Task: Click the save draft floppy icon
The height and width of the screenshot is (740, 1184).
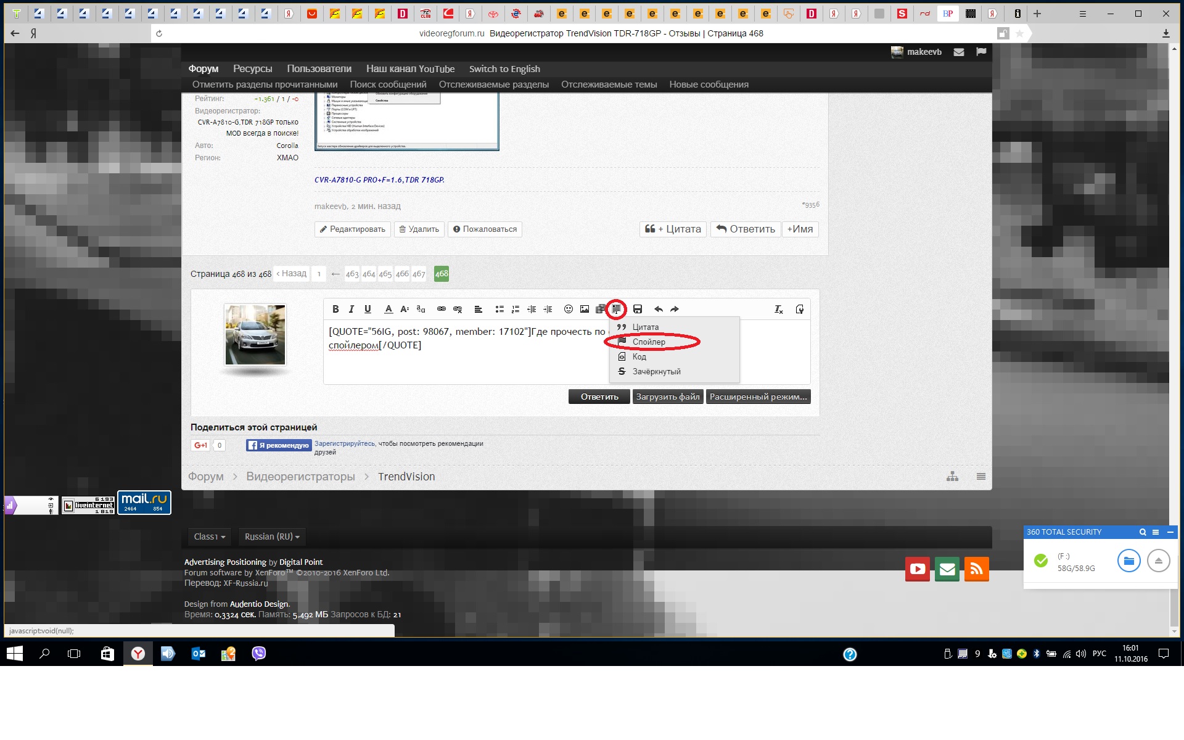Action: 638,309
